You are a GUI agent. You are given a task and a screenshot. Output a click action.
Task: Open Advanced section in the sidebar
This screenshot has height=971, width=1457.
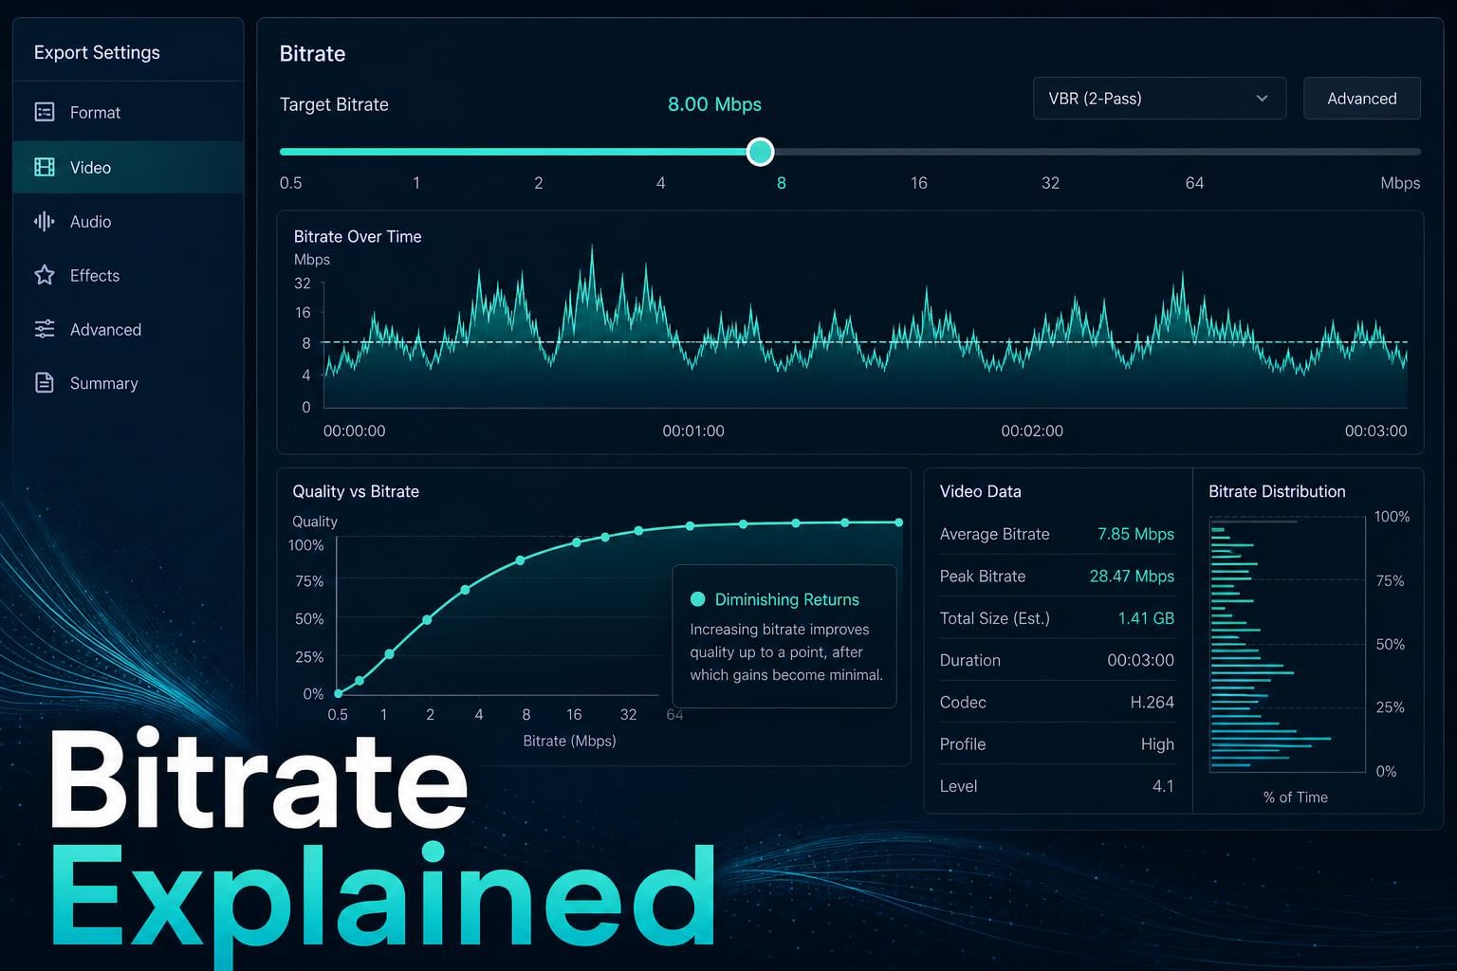point(128,329)
